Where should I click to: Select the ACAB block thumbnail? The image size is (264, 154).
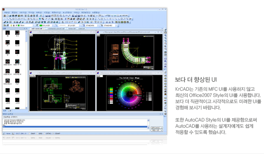pyautogui.click(x=17, y=42)
